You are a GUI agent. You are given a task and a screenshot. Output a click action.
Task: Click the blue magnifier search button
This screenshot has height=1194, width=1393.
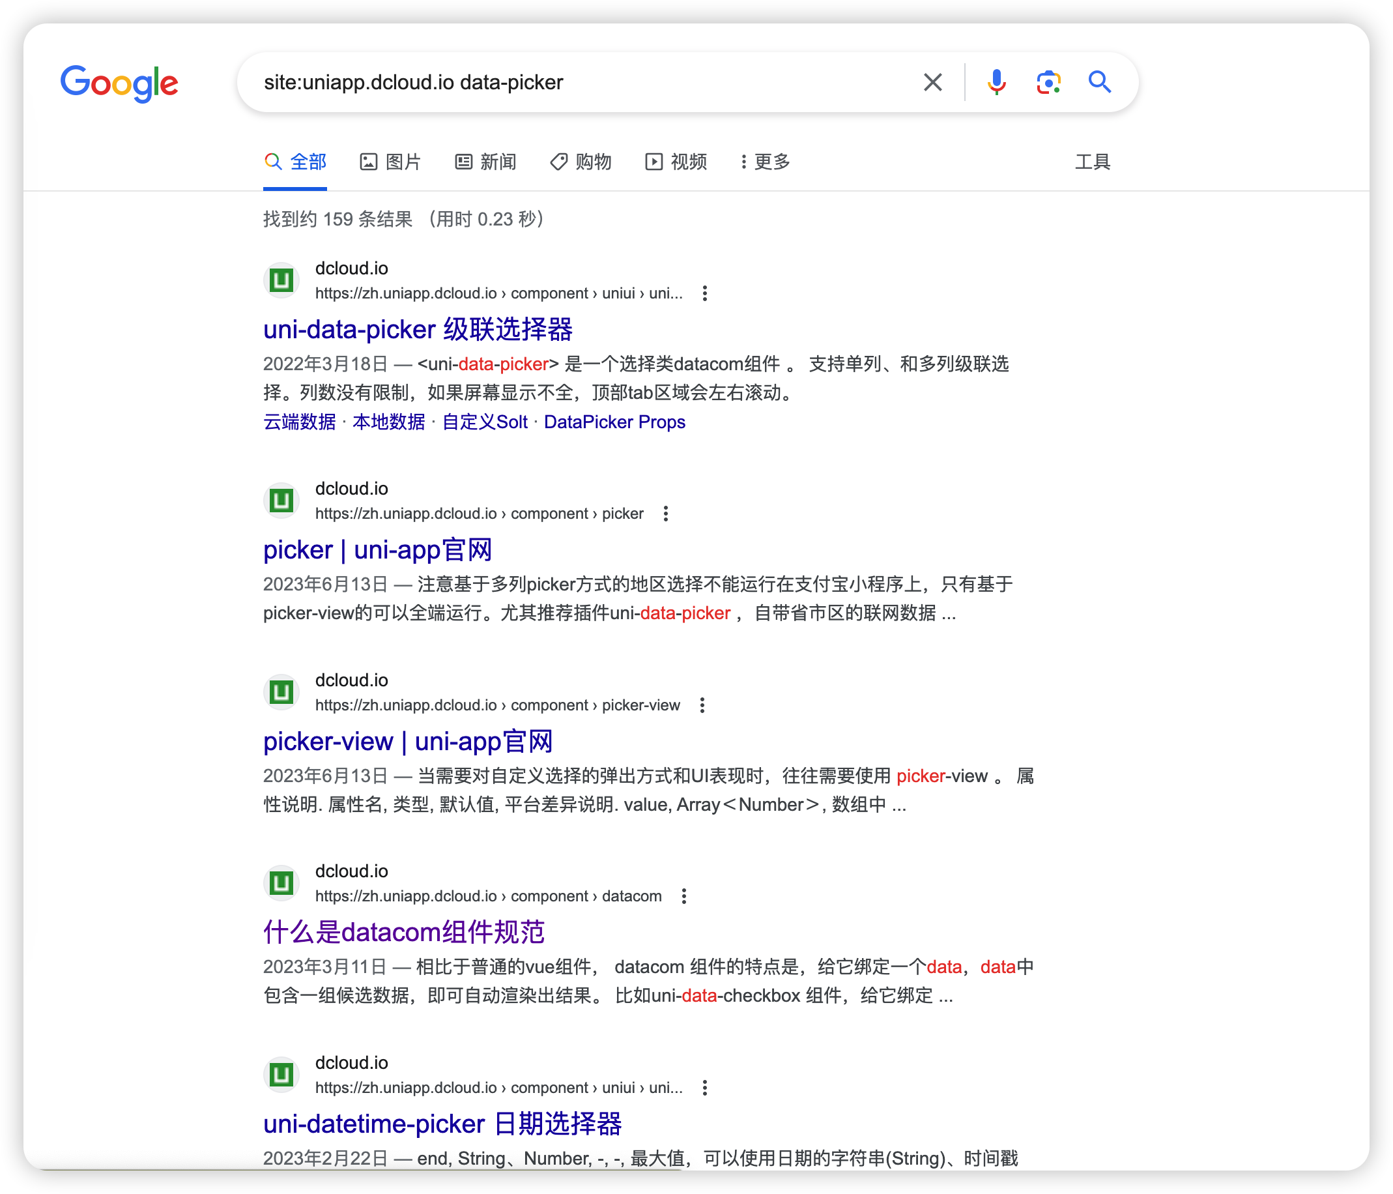point(1099,82)
